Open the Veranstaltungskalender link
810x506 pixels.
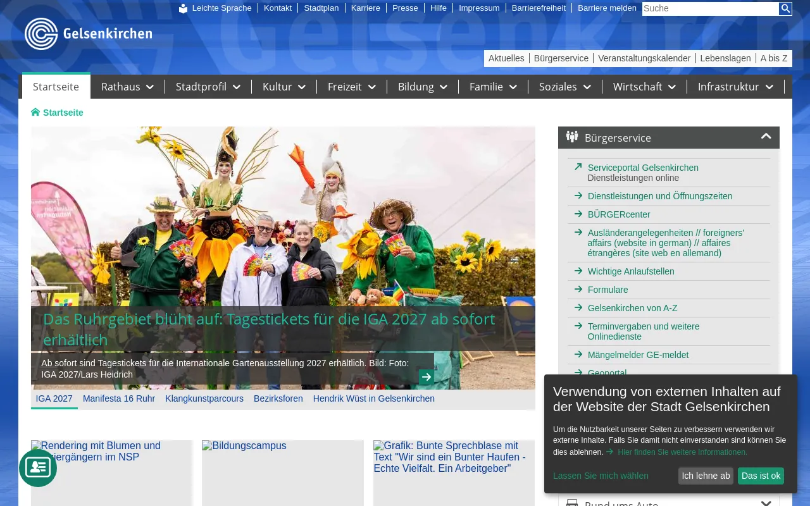pos(644,58)
